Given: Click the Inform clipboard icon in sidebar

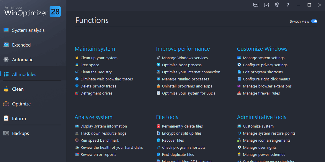Looking at the screenshot, I should (6, 118).
